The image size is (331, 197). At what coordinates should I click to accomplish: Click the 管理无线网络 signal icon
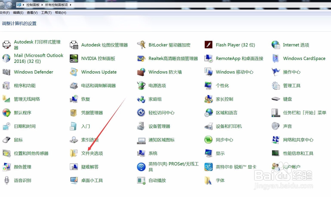tap(6, 99)
